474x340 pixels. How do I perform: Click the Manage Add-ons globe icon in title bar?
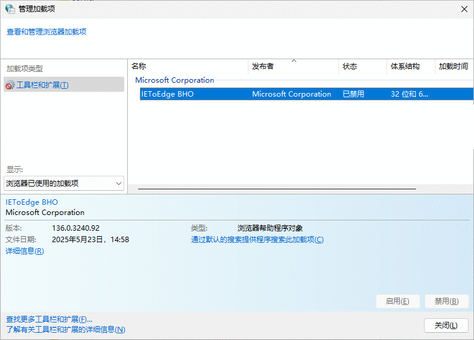pyautogui.click(x=10, y=9)
